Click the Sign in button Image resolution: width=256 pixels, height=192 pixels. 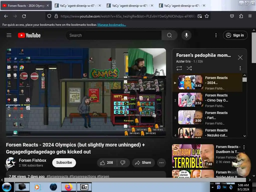tap(235, 35)
